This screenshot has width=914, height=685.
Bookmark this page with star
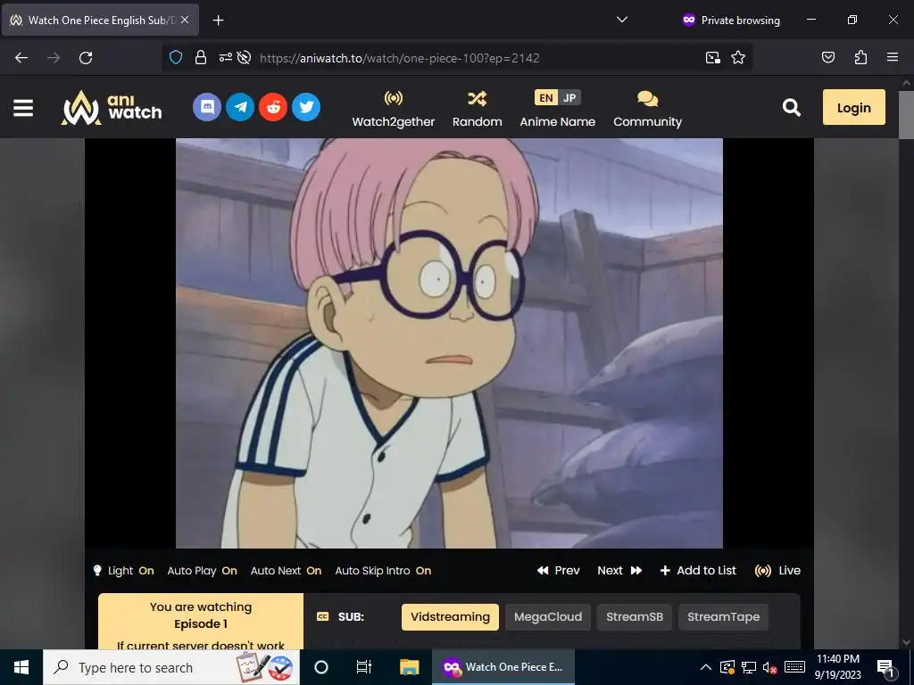[738, 58]
